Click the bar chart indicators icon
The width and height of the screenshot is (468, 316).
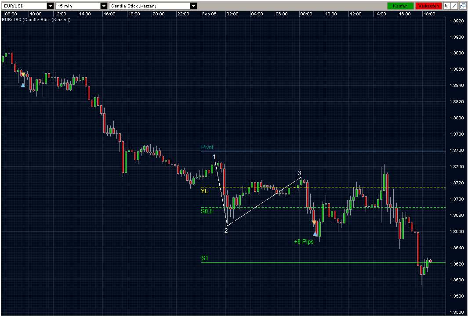447,6
